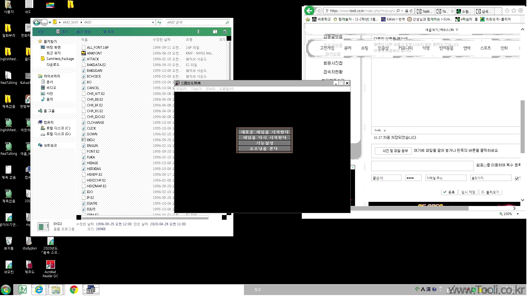Open the 바로학교 bookmark

pyautogui.click(x=321, y=19)
